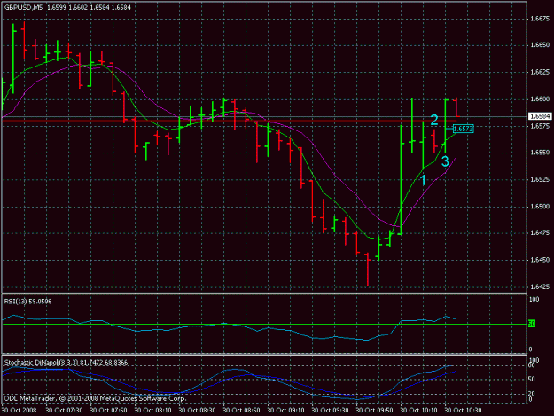Select the 1.6425 price axis label
Viewport: 554px width, 416px height.
point(540,286)
